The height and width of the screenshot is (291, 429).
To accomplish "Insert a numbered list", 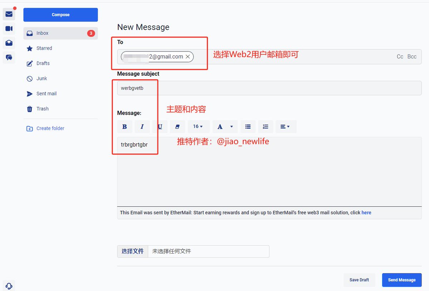I will pos(266,126).
